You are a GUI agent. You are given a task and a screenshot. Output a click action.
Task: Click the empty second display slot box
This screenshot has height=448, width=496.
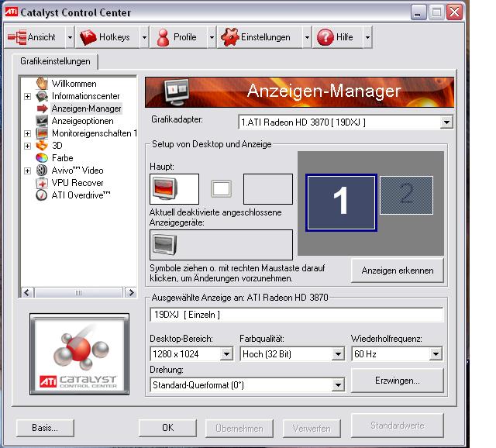pyautogui.click(x=268, y=189)
